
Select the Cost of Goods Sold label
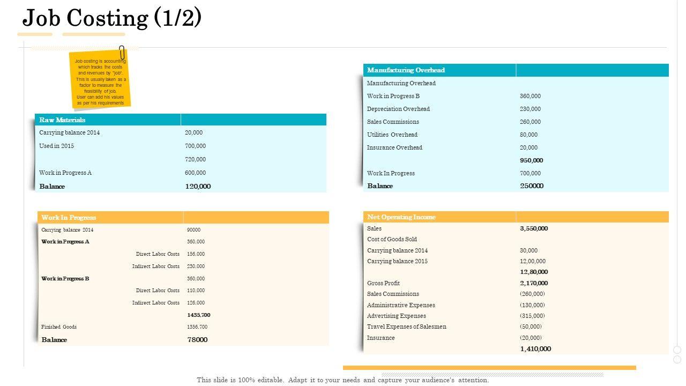click(x=392, y=239)
